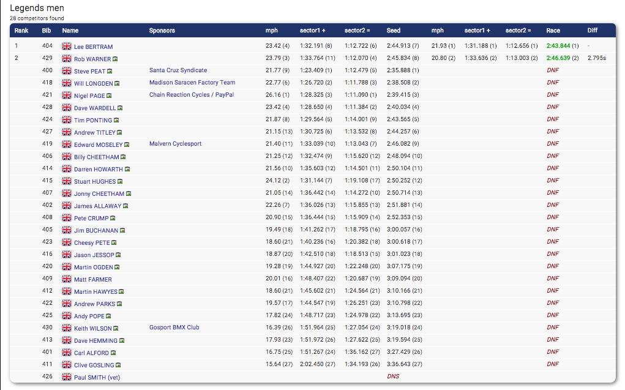The image size is (625, 390).
Task: Click the Seed column header
Action: pyautogui.click(x=394, y=31)
